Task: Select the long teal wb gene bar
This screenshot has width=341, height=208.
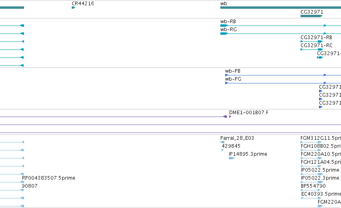Action: click(280, 8)
